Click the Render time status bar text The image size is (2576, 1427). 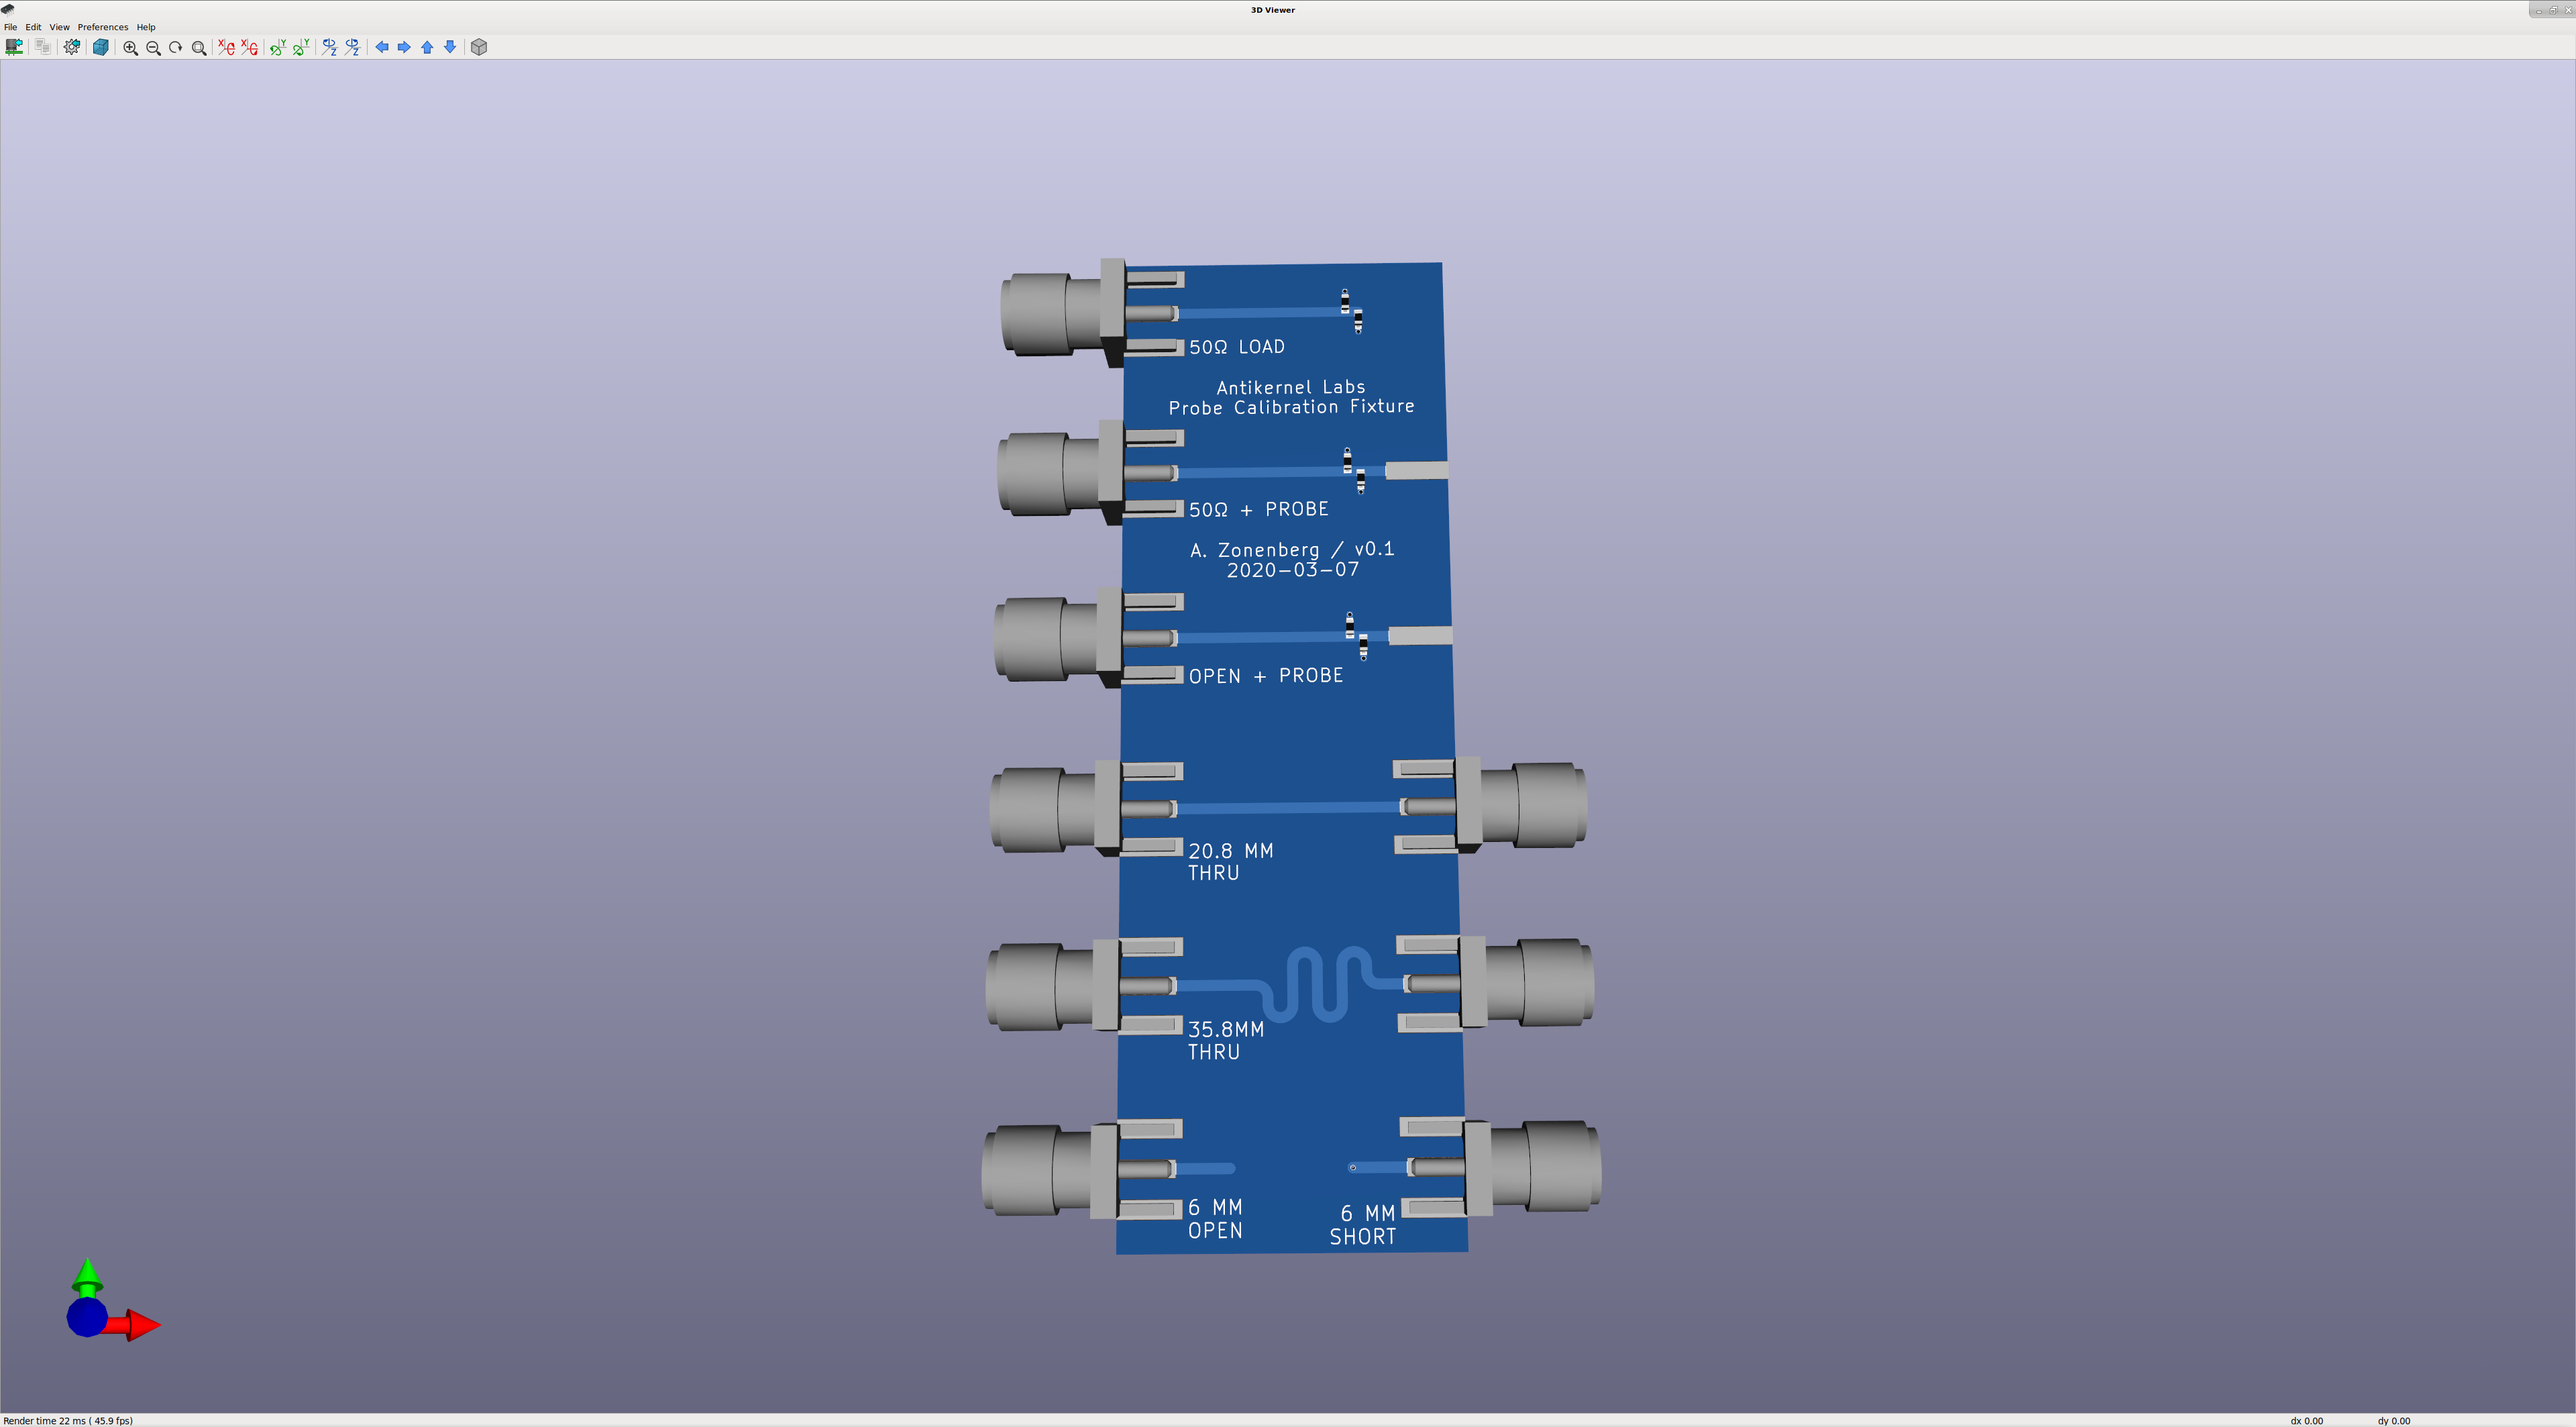(68, 1420)
